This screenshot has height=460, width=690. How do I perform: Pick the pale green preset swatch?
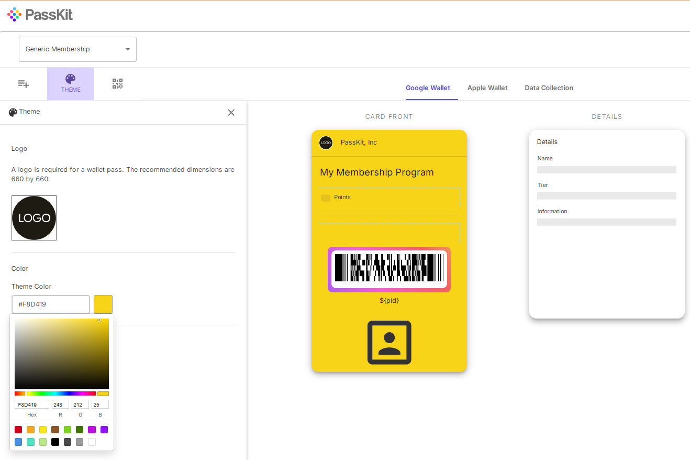43,442
